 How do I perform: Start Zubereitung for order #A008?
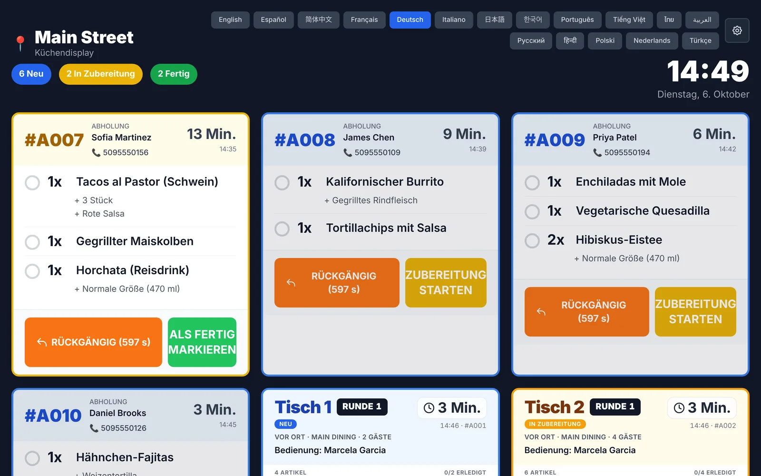tap(446, 283)
